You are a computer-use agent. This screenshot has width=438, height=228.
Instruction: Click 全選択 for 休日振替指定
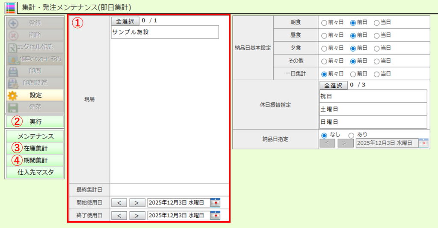point(333,85)
